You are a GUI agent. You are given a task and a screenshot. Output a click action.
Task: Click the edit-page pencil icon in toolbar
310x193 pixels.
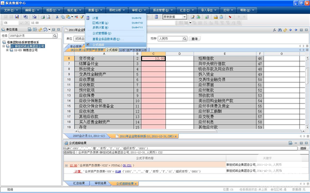(193, 17)
